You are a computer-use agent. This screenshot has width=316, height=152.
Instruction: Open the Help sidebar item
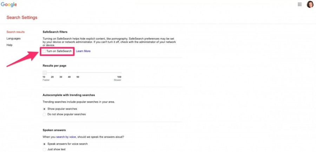pos(9,45)
